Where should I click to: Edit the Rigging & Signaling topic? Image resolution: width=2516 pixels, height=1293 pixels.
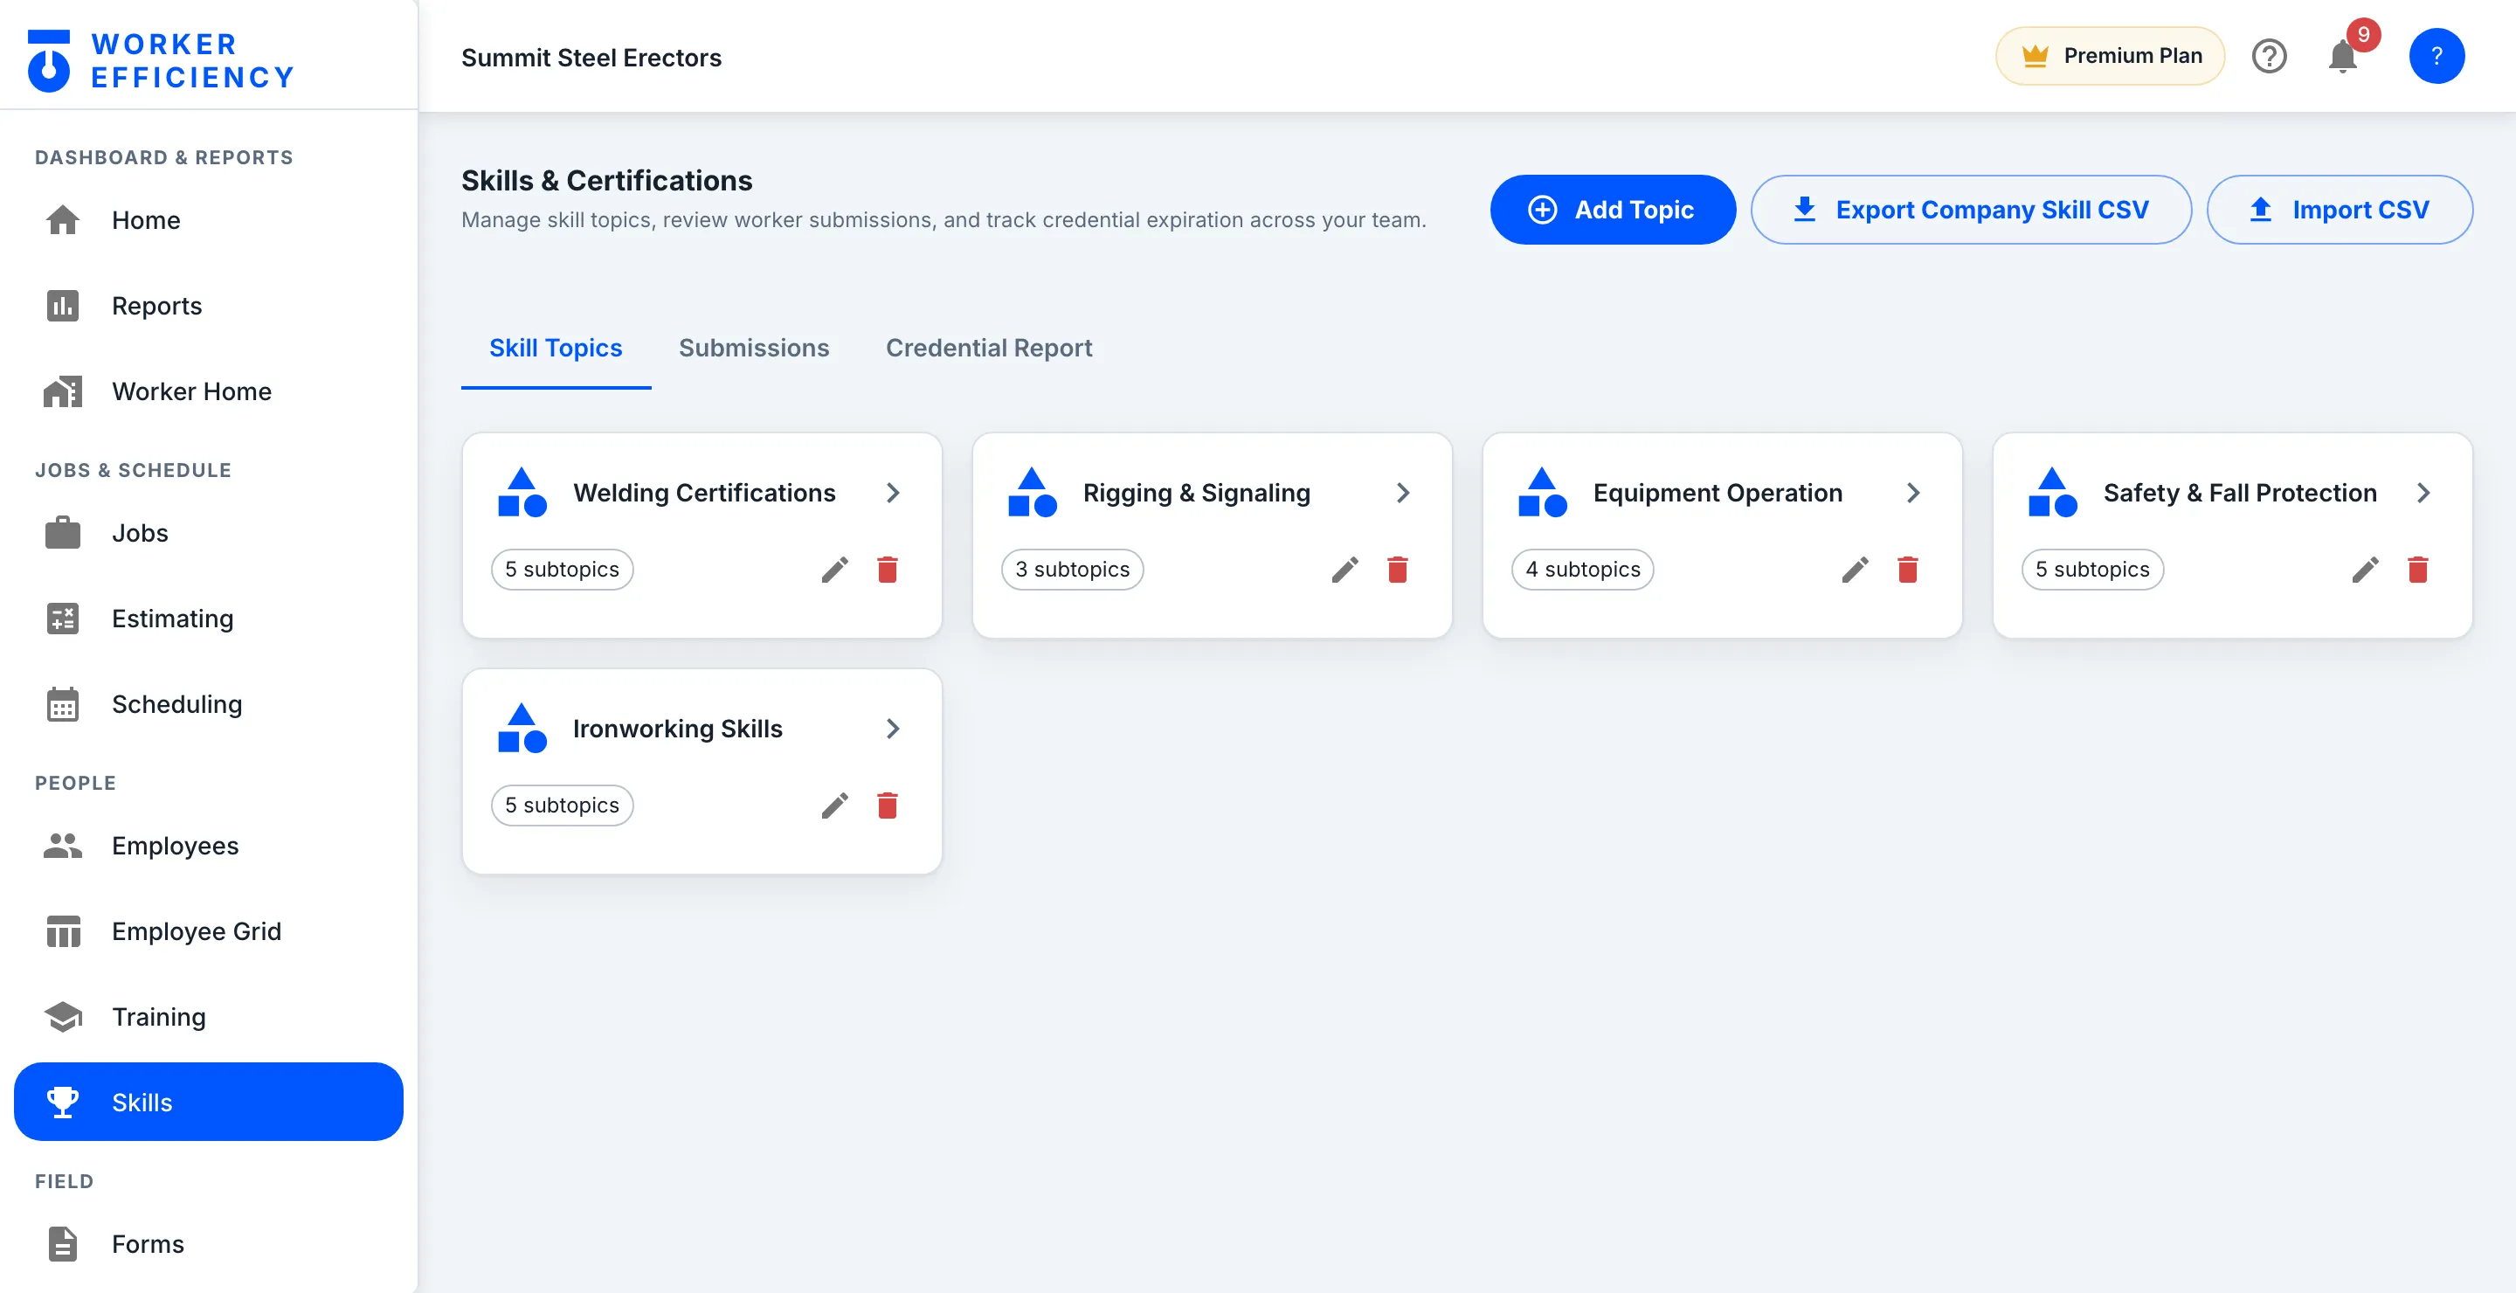pyautogui.click(x=1344, y=570)
